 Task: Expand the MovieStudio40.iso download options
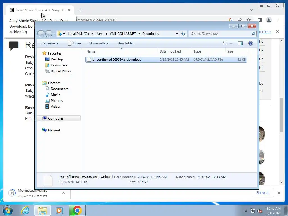64,193
